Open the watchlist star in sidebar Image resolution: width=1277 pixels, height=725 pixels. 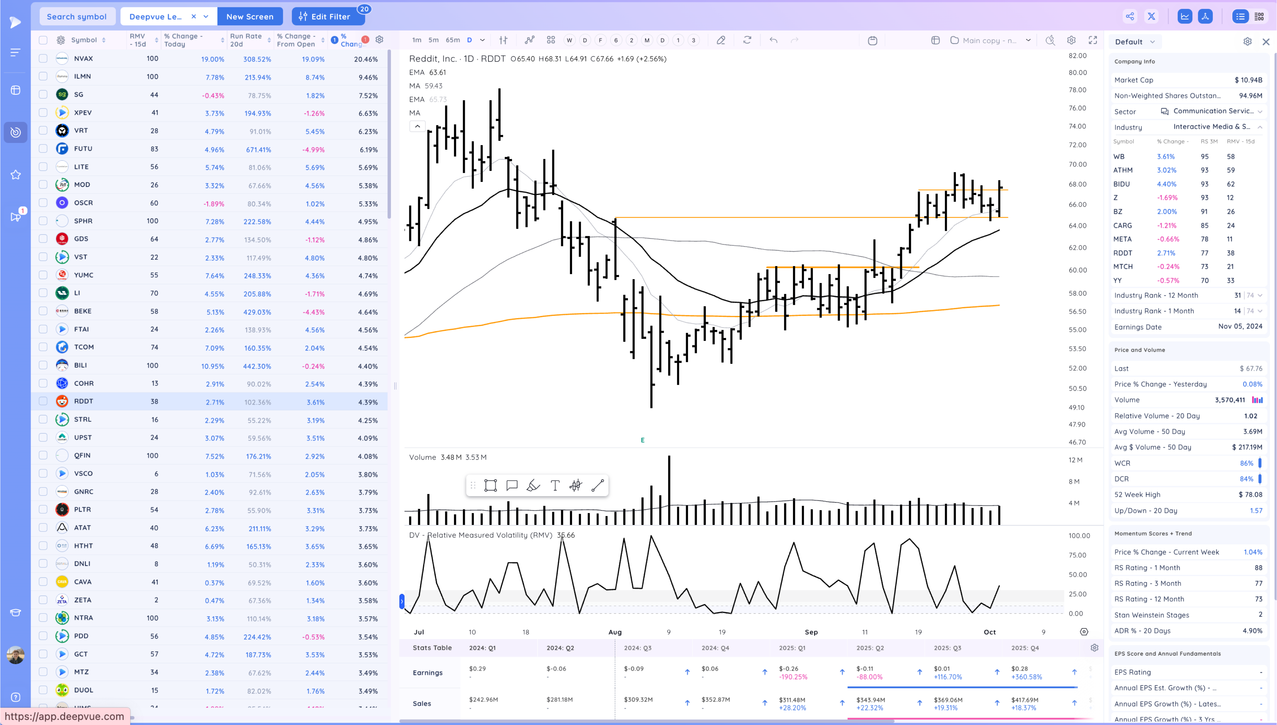(15, 175)
